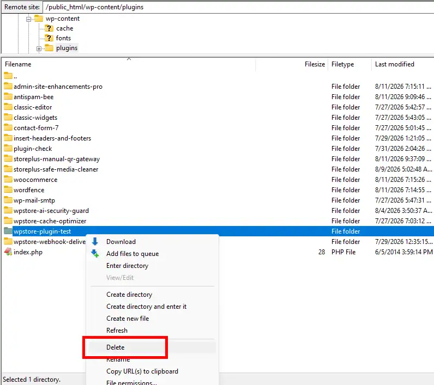The width and height of the screenshot is (434, 385).
Task: Select the fonts item in tree
Action: click(63, 38)
